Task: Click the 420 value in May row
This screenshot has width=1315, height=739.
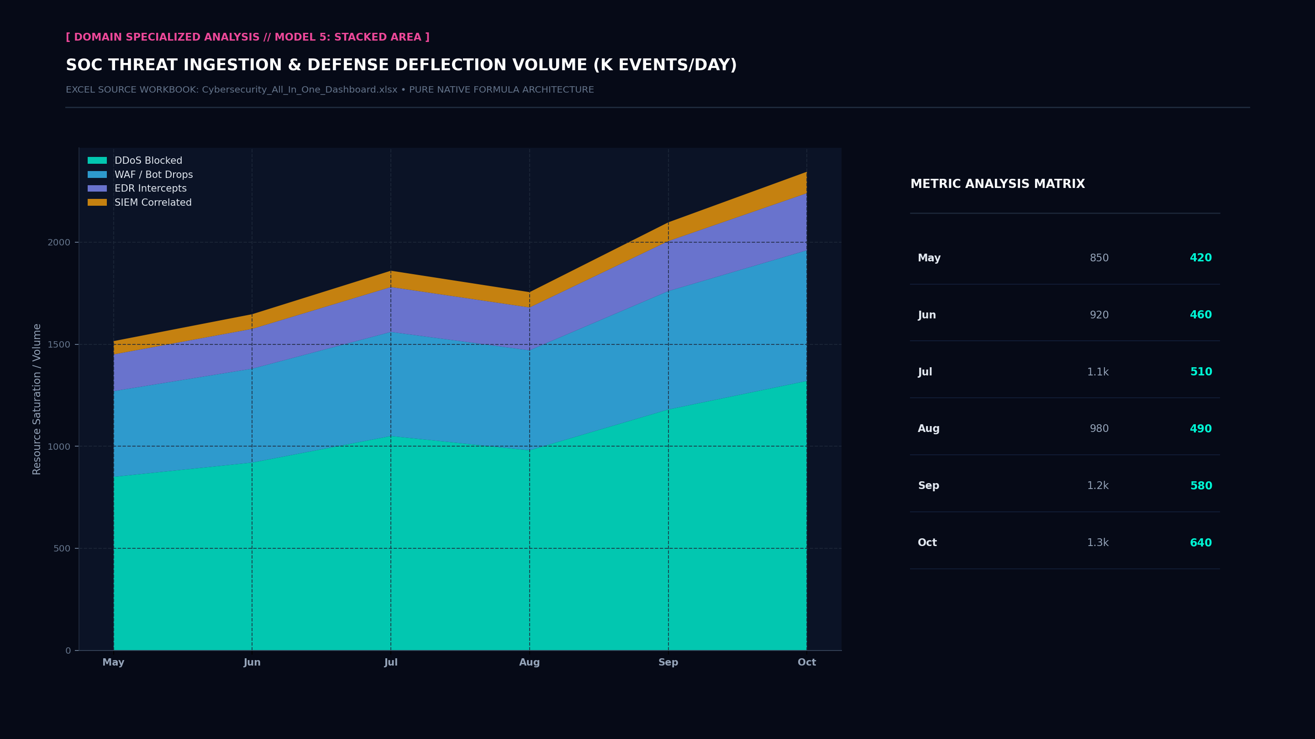Action: 1201,258
